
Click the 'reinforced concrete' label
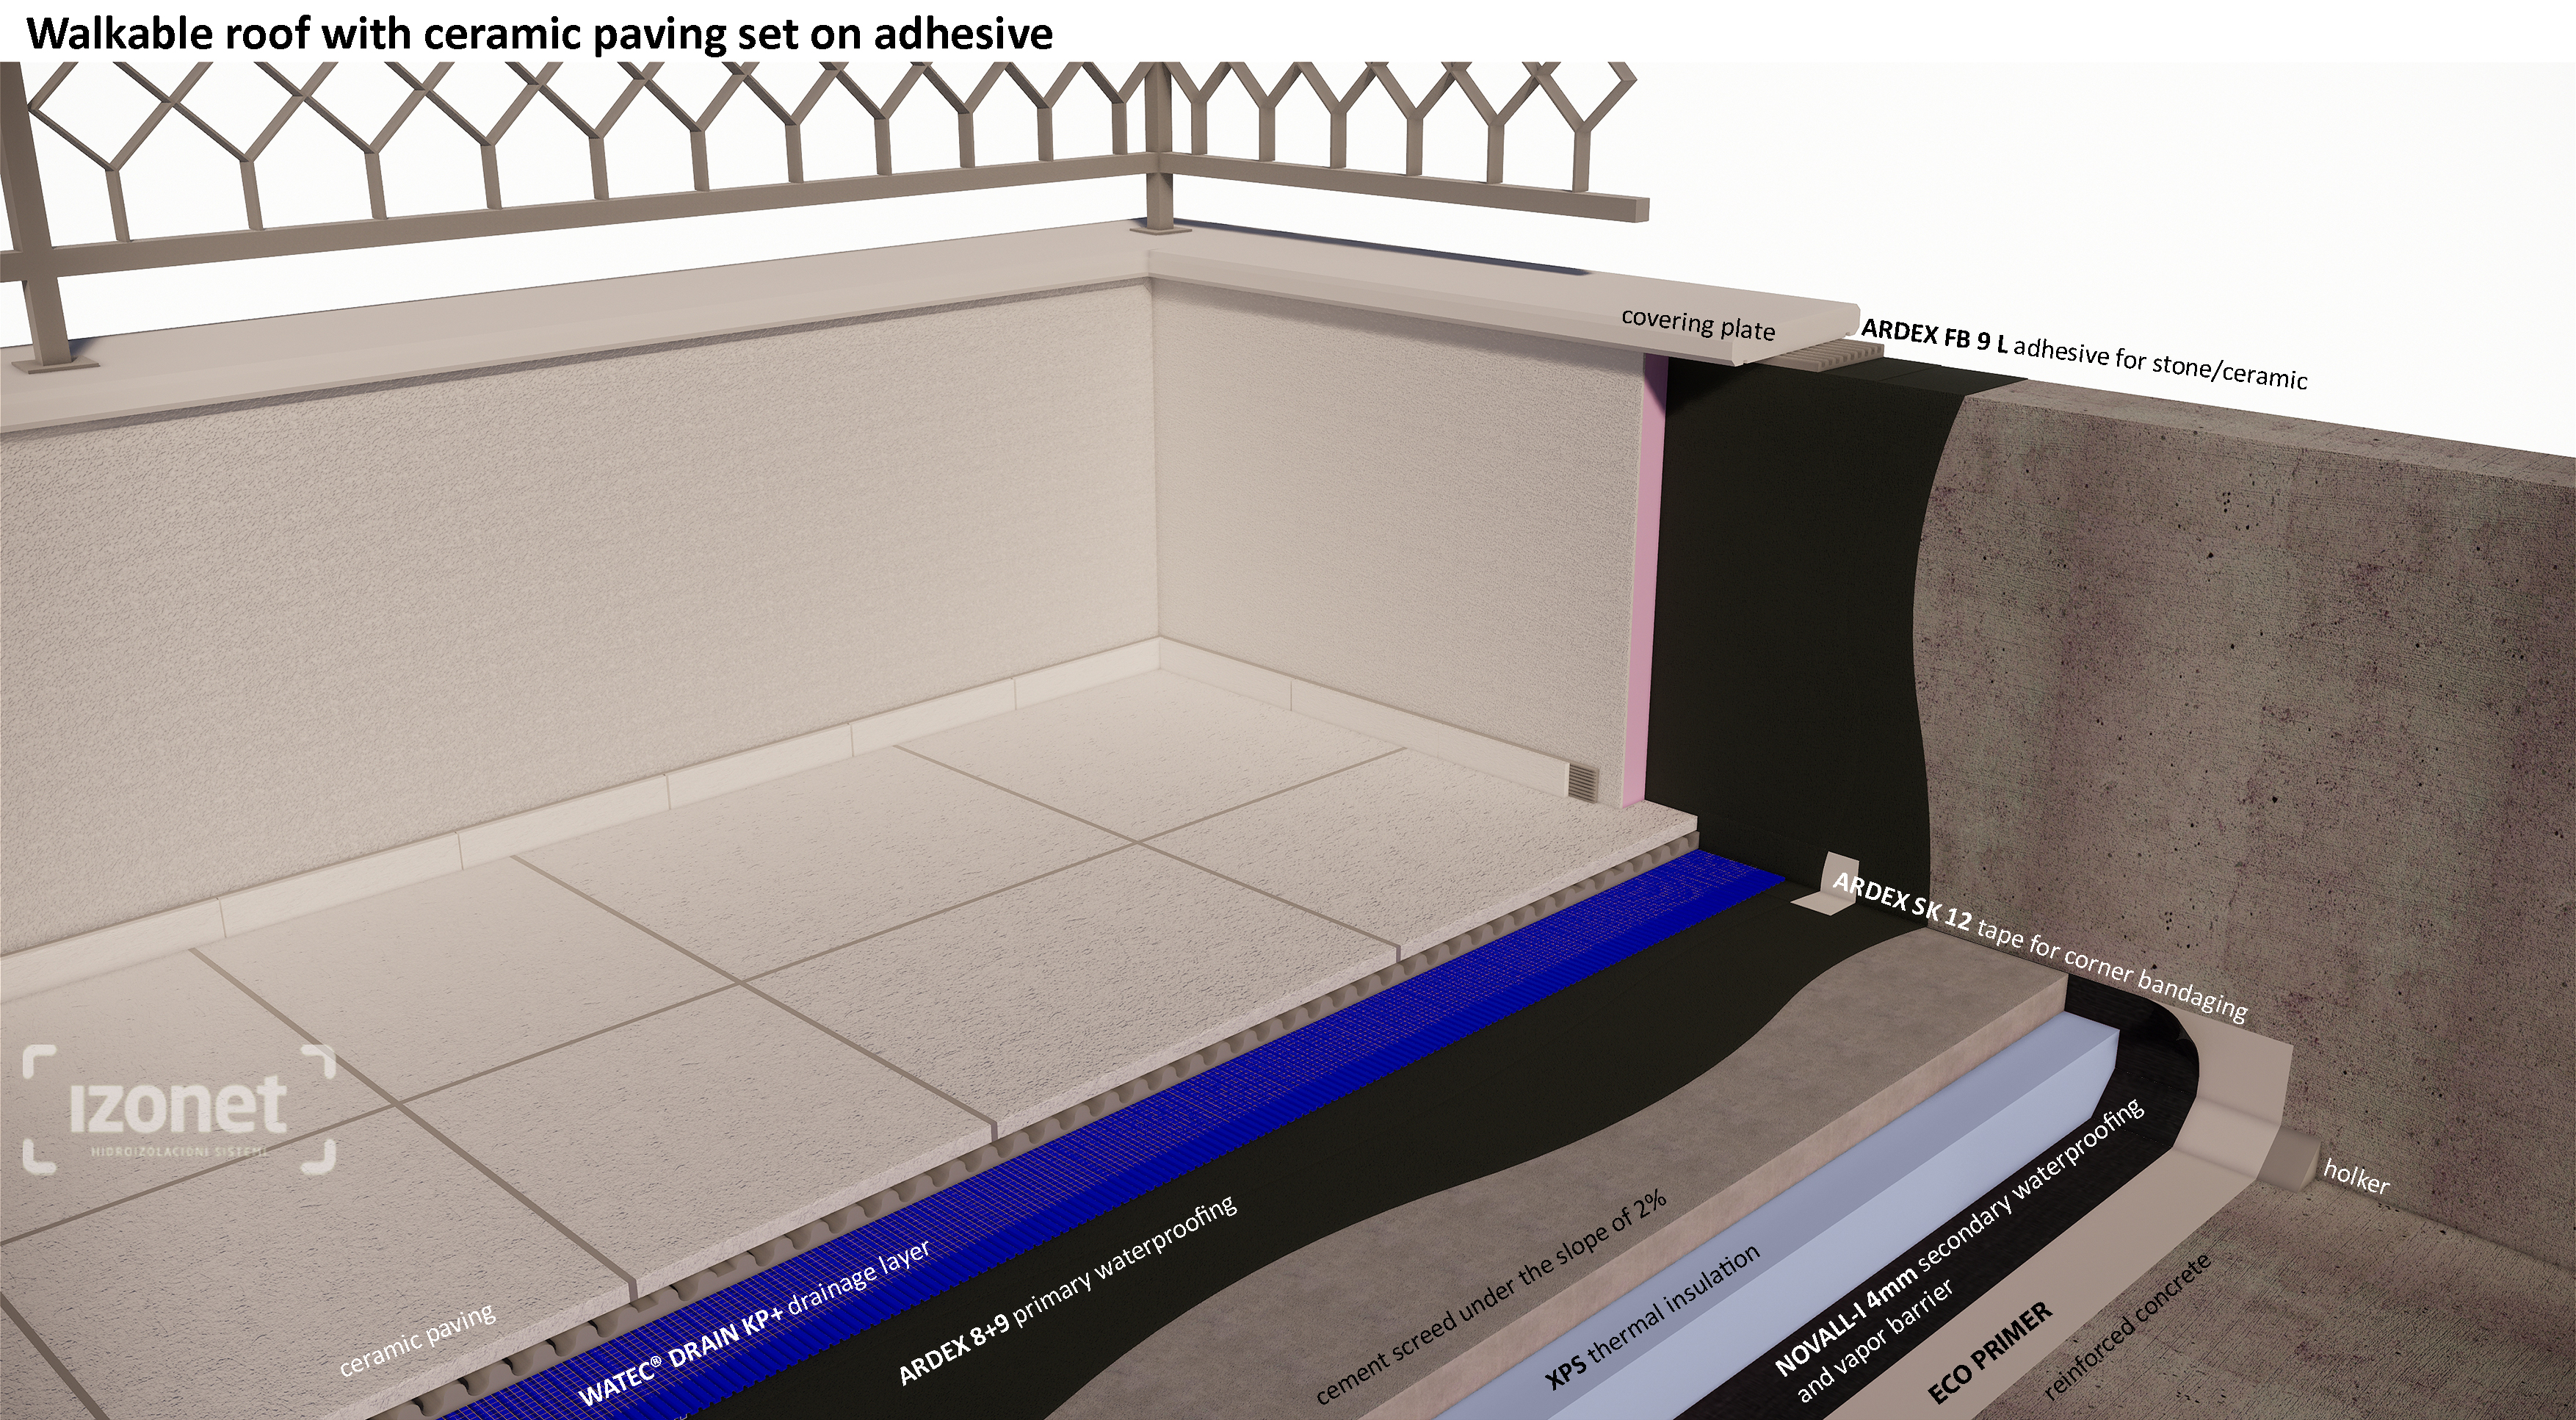tap(2126, 1326)
